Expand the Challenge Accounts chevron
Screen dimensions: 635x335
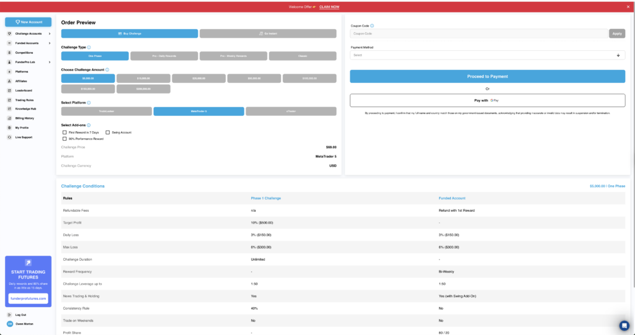tap(50, 33)
